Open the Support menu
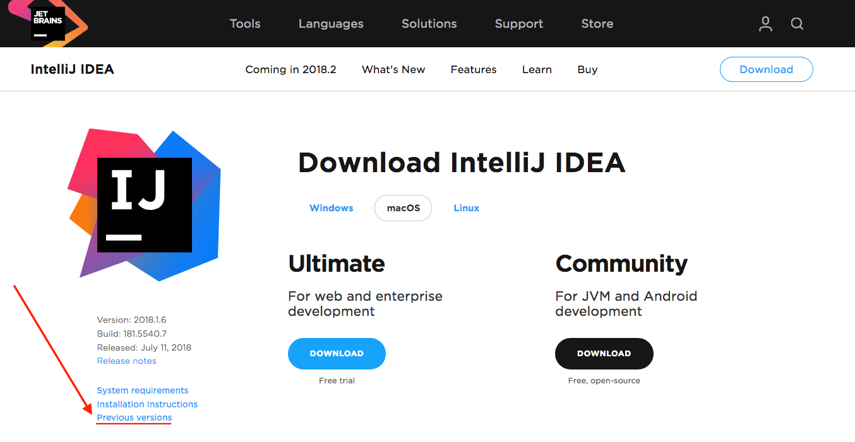This screenshot has height=442, width=855. tap(518, 24)
